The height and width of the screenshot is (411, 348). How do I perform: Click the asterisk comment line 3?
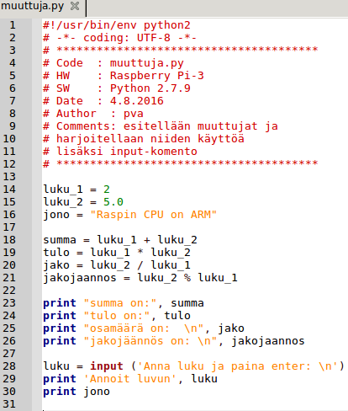(181, 50)
